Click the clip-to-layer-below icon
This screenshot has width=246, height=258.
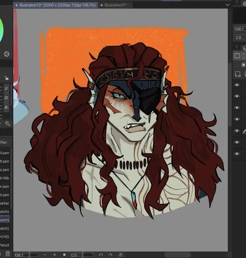point(243,64)
